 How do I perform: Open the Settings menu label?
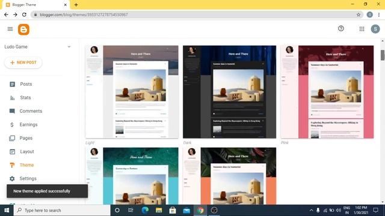pos(28,179)
